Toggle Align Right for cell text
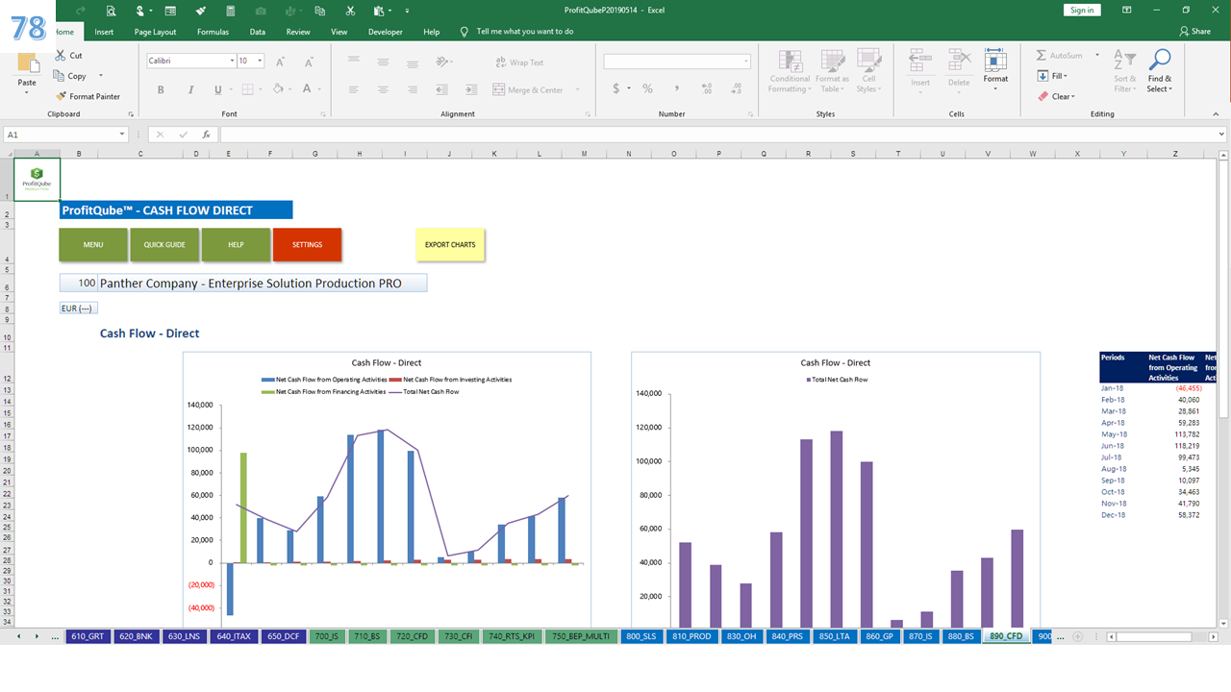1231x692 pixels. tap(412, 89)
